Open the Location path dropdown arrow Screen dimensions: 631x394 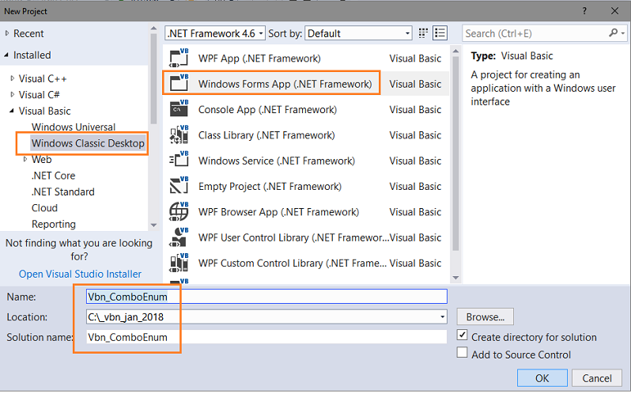442,316
